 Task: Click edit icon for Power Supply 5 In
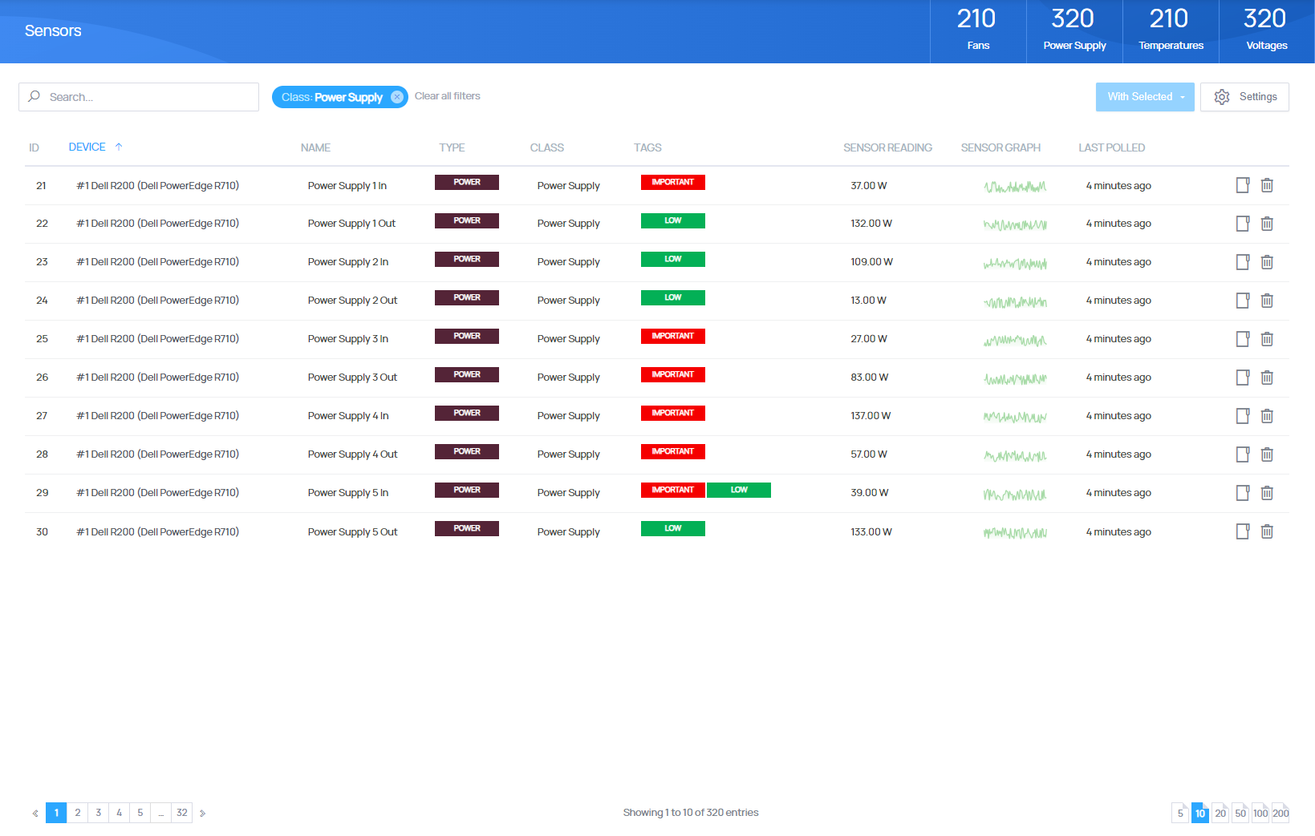tap(1243, 493)
